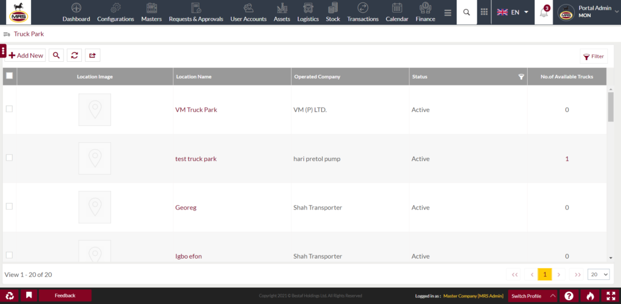This screenshot has height=304, width=621.
Task: Click the toolbar search magnifier button
Action: click(56, 55)
